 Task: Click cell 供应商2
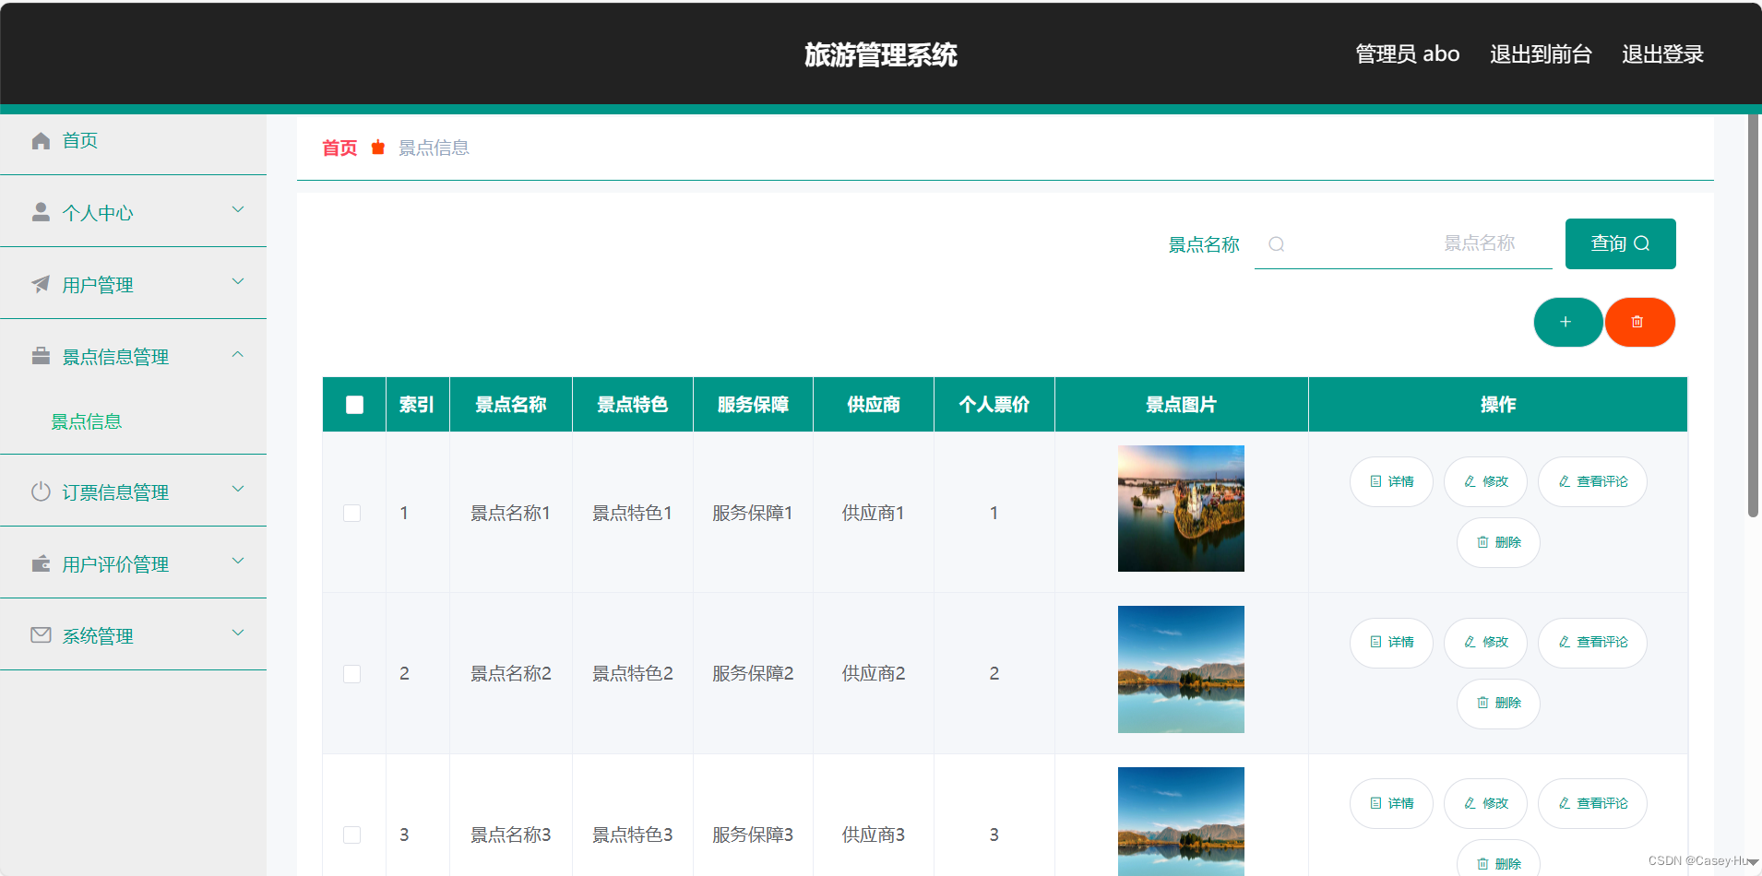tap(874, 674)
